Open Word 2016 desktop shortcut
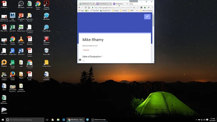 click(21, 52)
